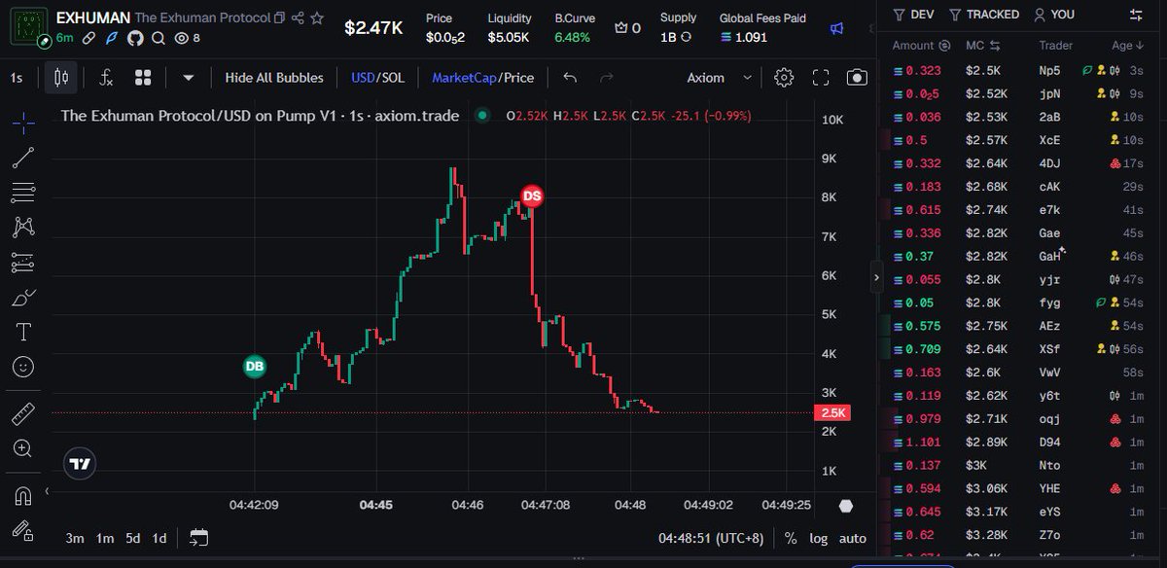Select the pattern drawing tool

point(24,227)
